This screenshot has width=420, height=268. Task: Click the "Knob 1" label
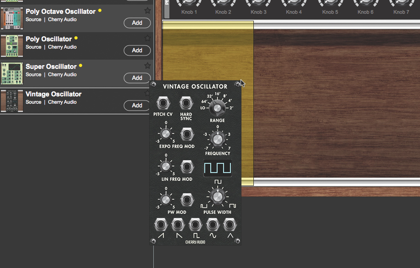tap(189, 12)
